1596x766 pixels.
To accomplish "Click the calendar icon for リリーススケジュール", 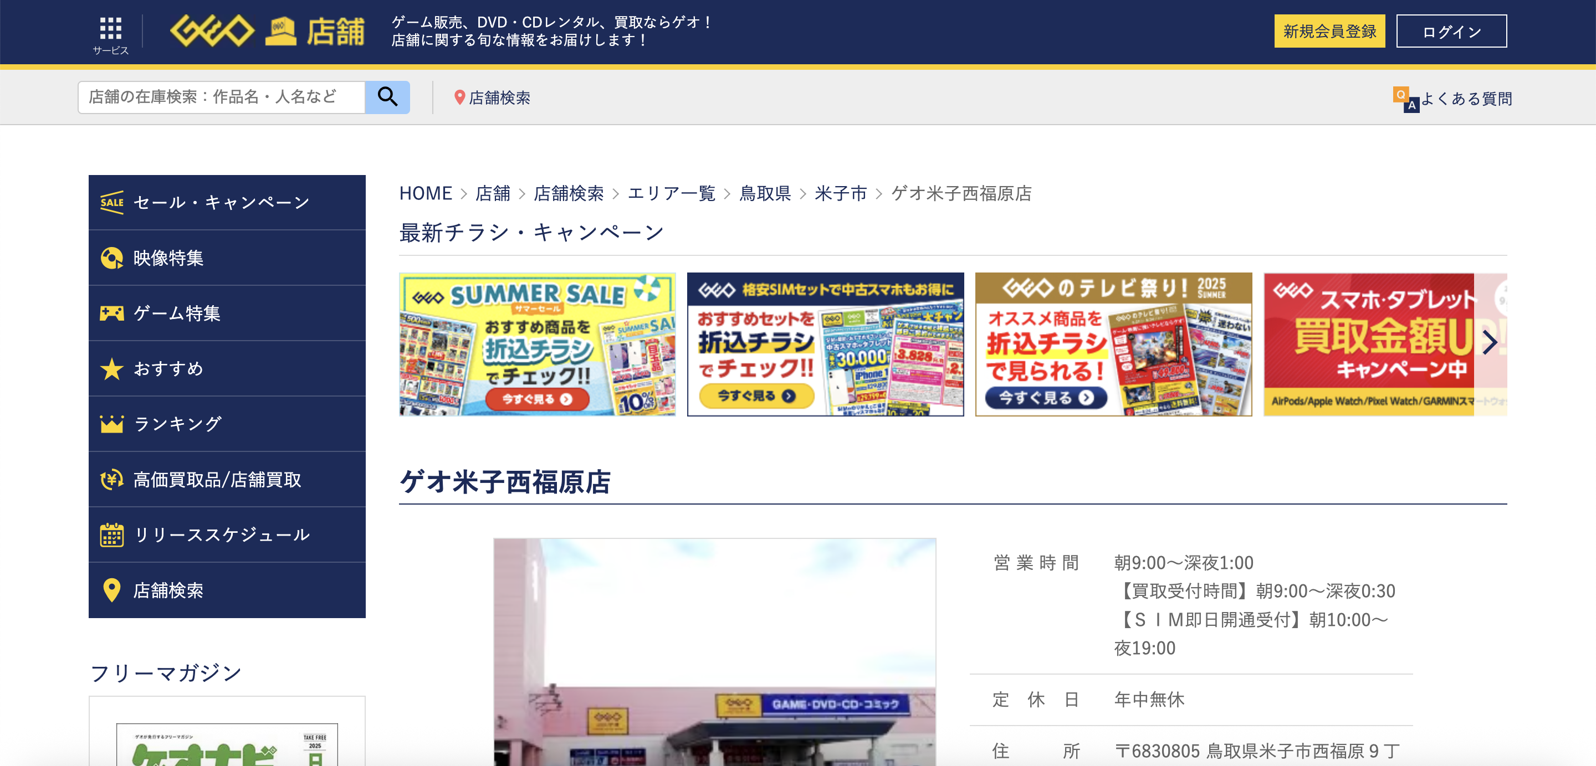I will (x=112, y=535).
